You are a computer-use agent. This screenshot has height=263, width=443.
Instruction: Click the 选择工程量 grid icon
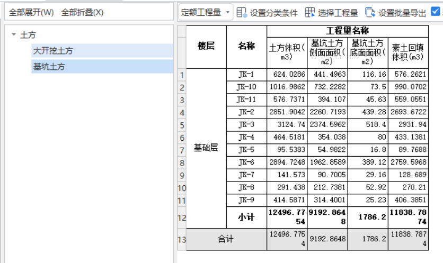[310, 12]
